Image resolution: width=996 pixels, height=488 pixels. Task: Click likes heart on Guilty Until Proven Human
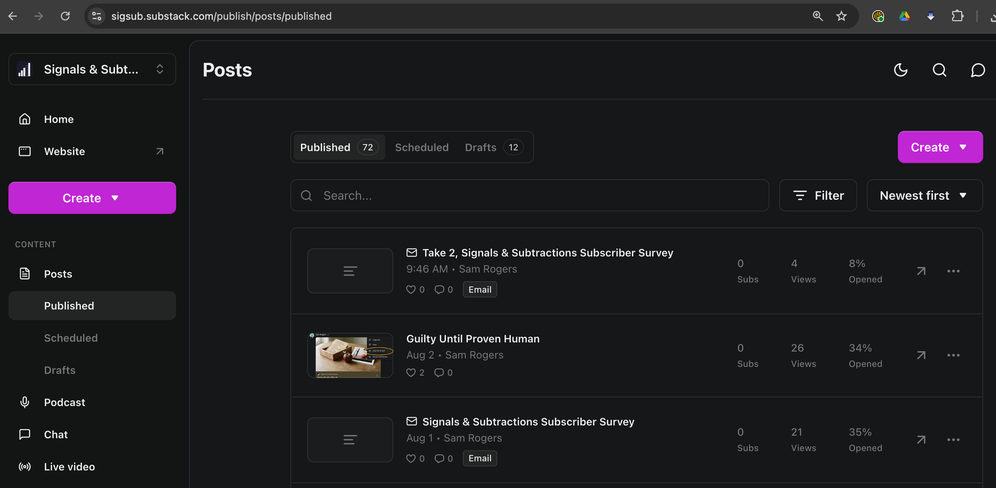click(x=410, y=372)
